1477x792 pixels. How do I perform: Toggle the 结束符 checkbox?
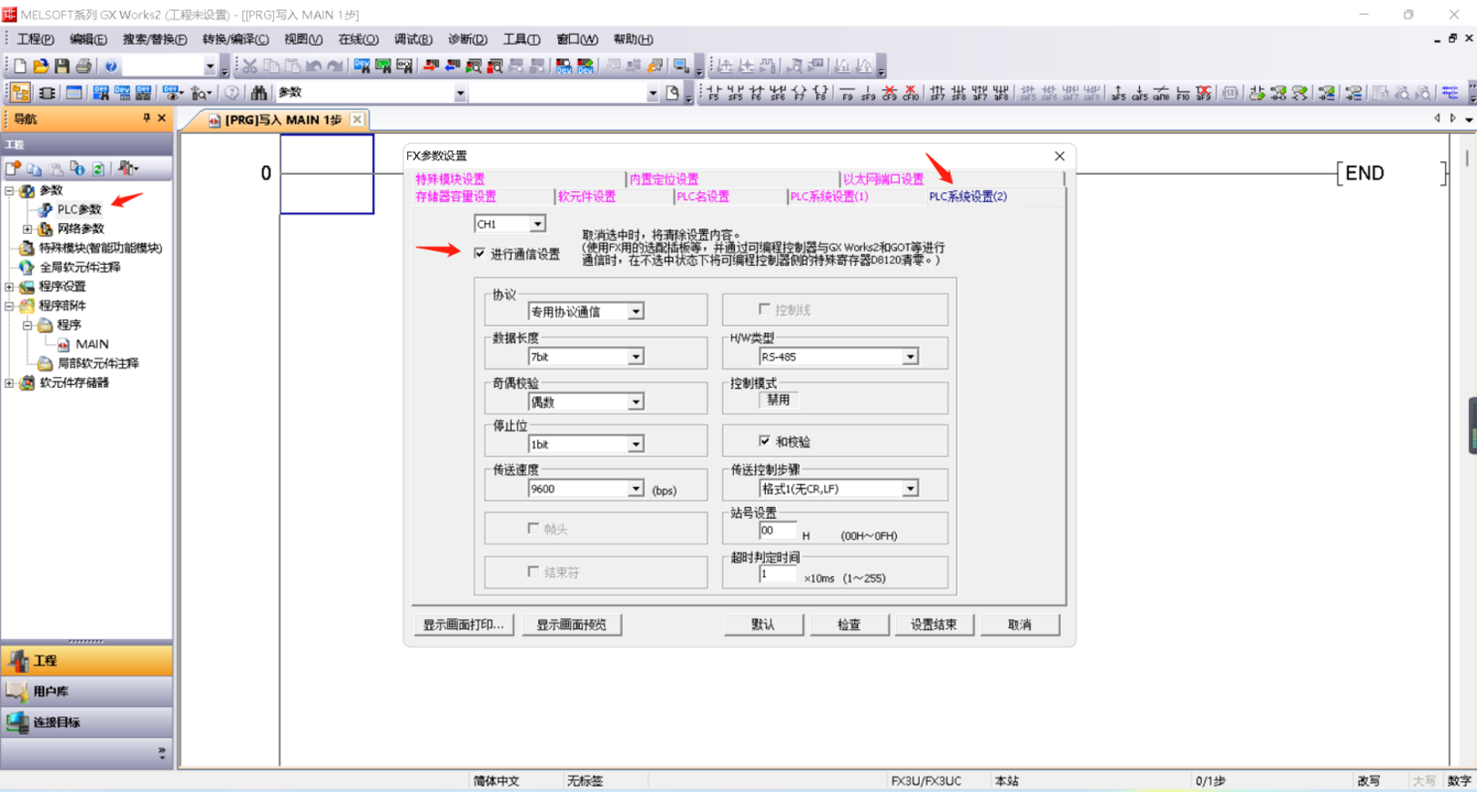point(534,572)
